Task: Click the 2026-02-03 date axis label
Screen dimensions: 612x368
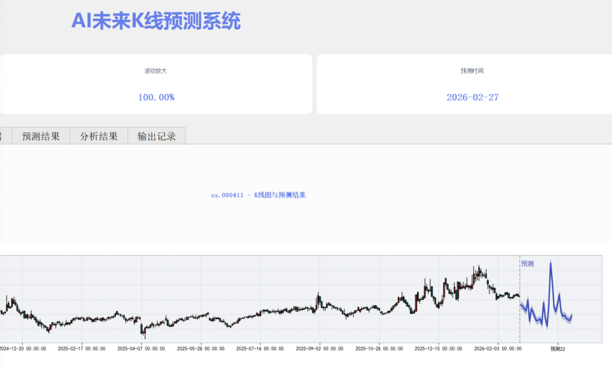Action: coord(498,349)
